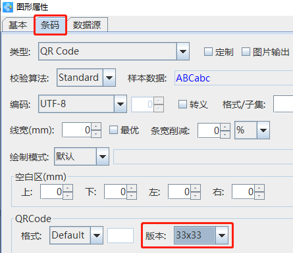
Task: Increase the 上 blank margin spinner
Action: (x=68, y=188)
